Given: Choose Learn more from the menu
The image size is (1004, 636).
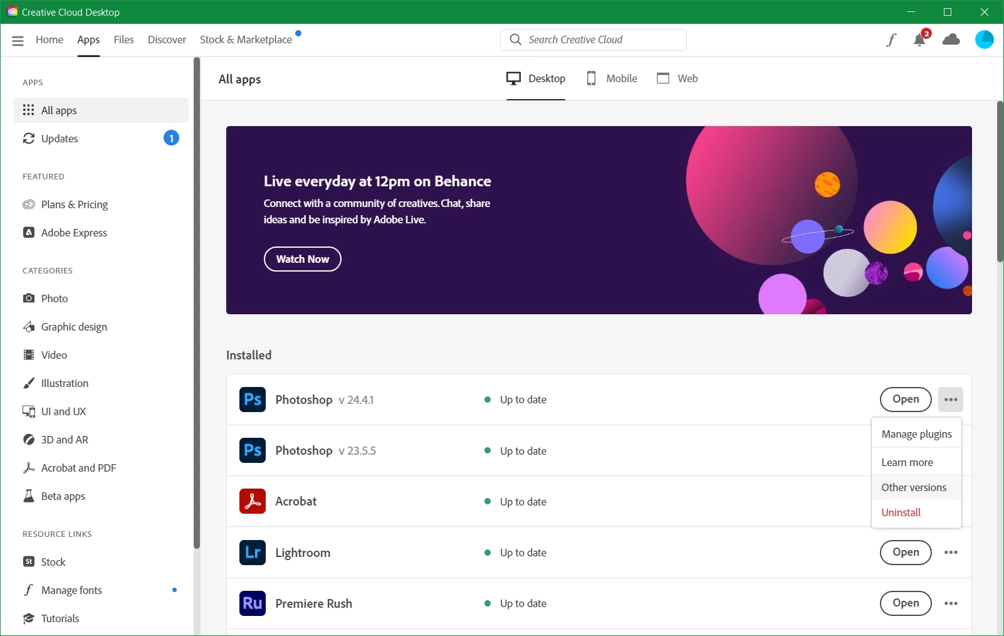Looking at the screenshot, I should (x=916, y=462).
